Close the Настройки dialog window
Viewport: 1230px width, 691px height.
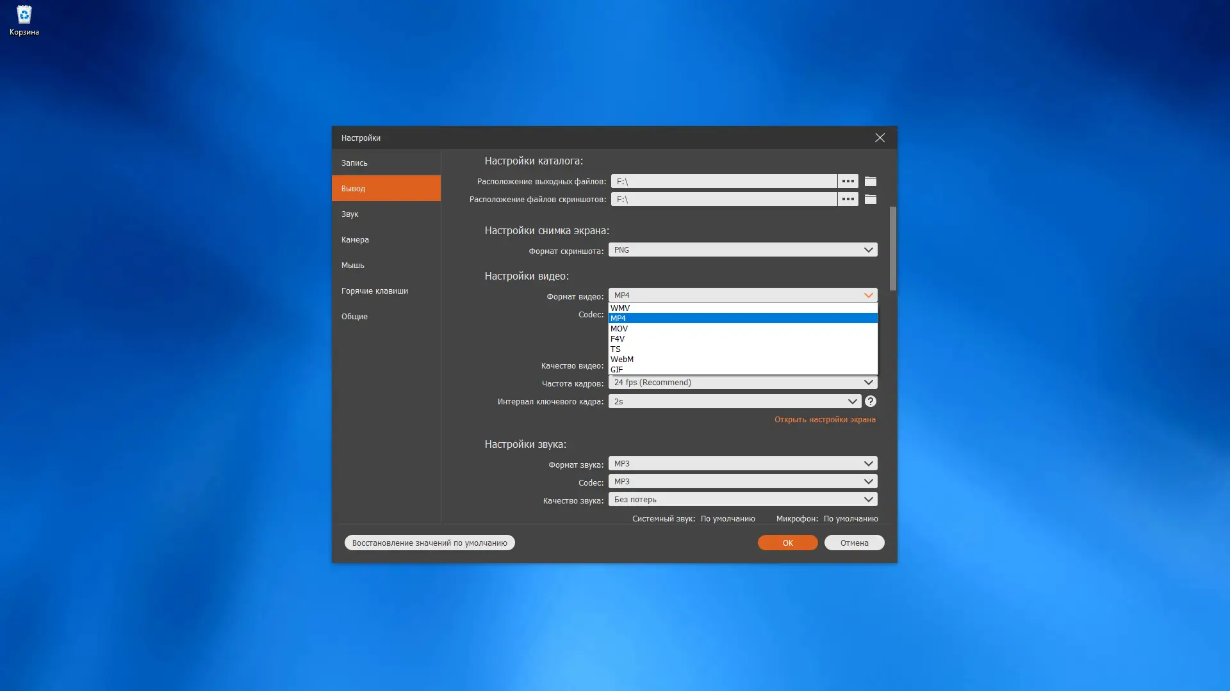(x=880, y=138)
